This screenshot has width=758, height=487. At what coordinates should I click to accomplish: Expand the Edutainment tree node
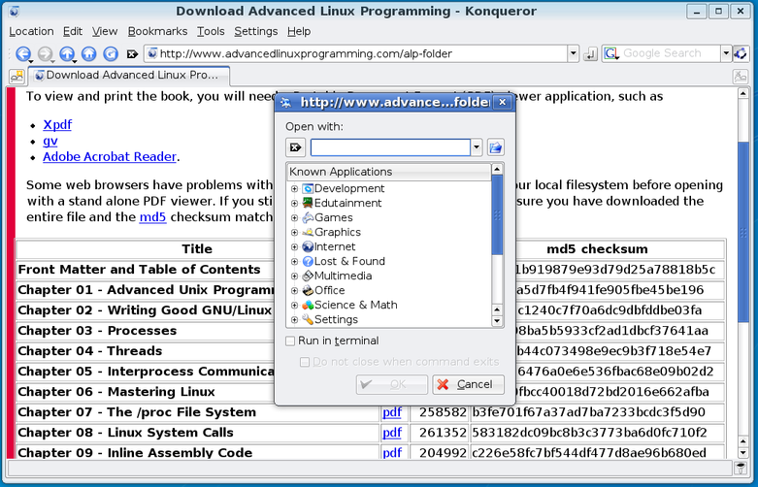(294, 204)
